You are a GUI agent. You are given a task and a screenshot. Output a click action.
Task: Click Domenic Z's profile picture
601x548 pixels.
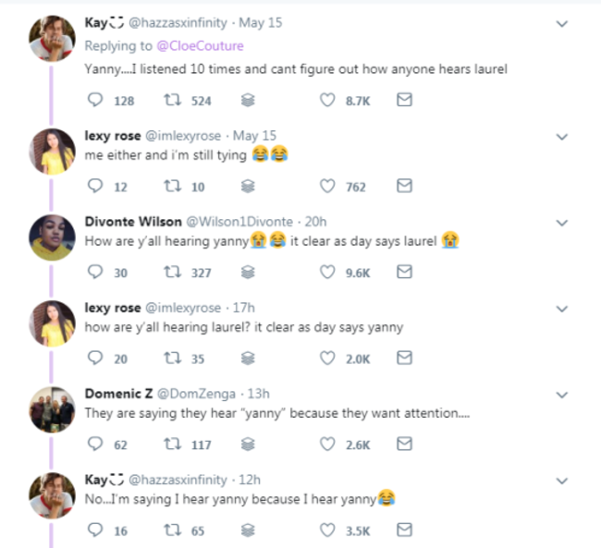point(52,410)
